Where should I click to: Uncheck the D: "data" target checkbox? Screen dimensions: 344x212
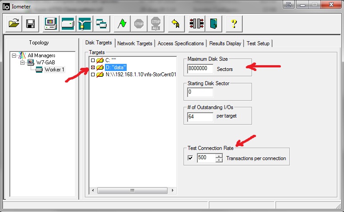[x=93, y=67]
